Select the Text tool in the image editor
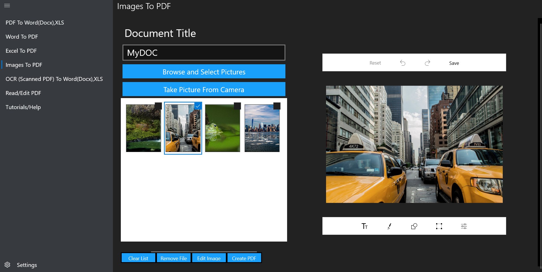This screenshot has width=542, height=272. 364,226
